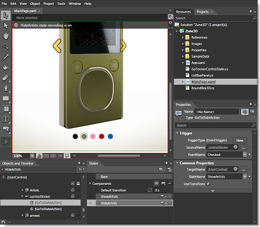Select the Rectangle shape tool
Viewport: 260px width, 227px height.
click(5, 98)
